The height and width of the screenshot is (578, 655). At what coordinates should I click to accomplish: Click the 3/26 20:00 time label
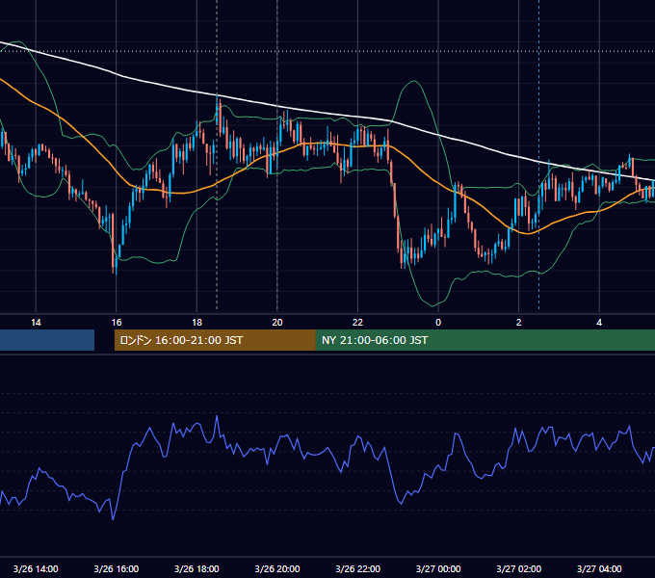[277, 568]
